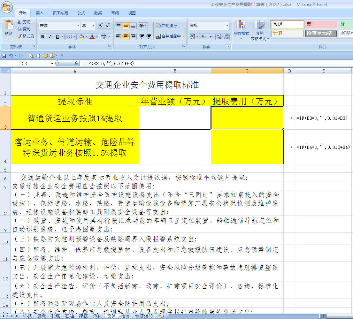Screen dimensions: 353x319
Task: Click the Select All corner box
Action: pos(5,71)
